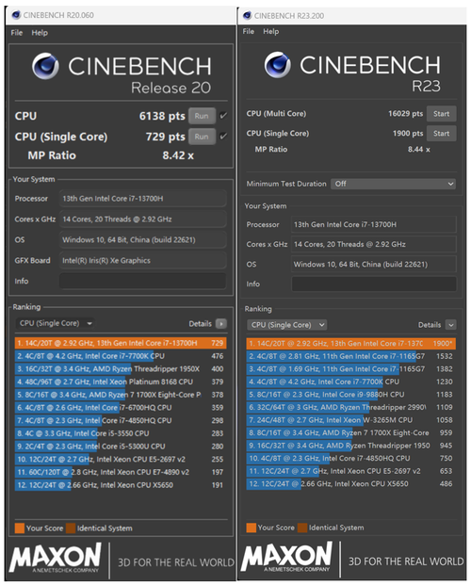Click Your Score orange legend swatch in R20
Viewport: 471px width, 585px height.
[20, 528]
